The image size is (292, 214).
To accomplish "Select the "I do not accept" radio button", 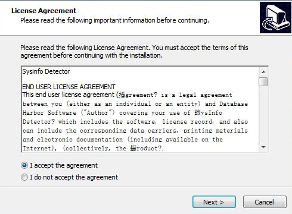I will point(24,177).
